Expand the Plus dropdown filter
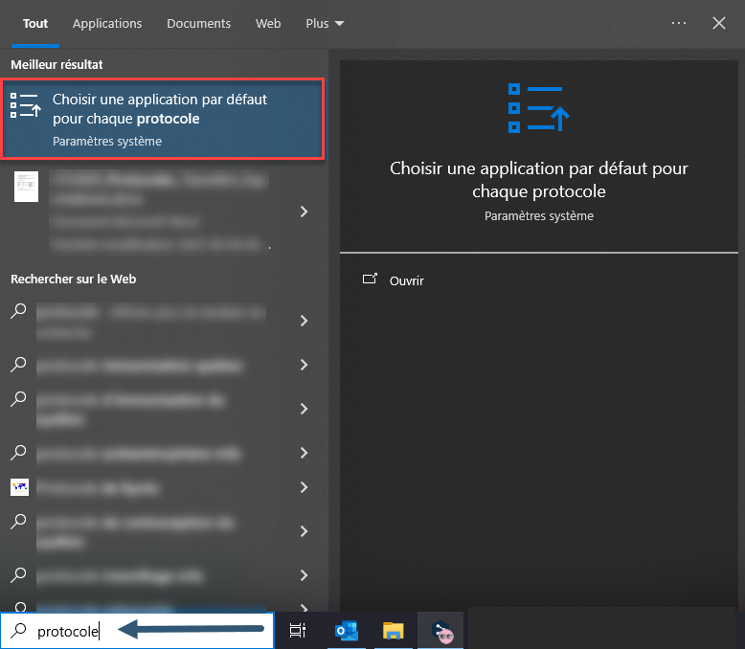 click(325, 23)
